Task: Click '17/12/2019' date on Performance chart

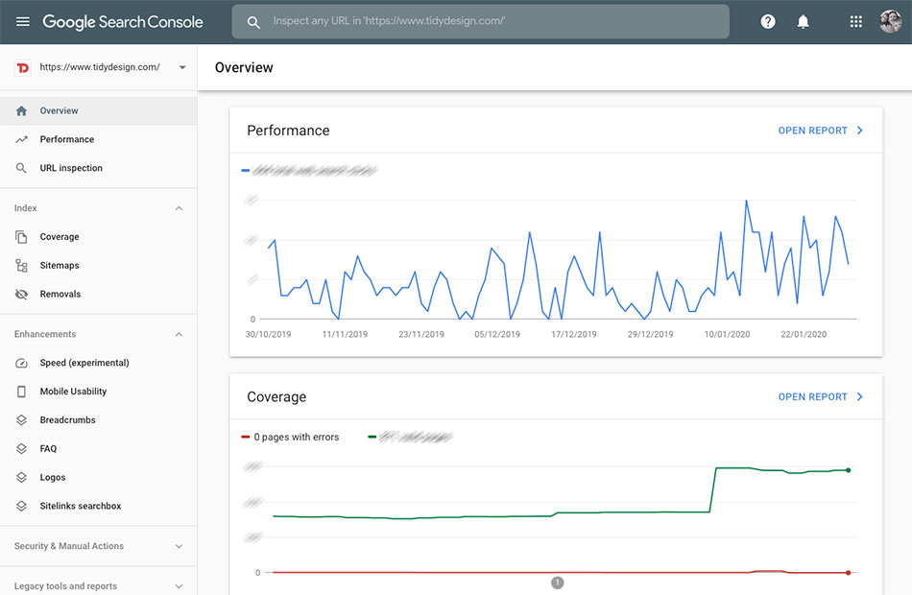Action: click(x=574, y=334)
